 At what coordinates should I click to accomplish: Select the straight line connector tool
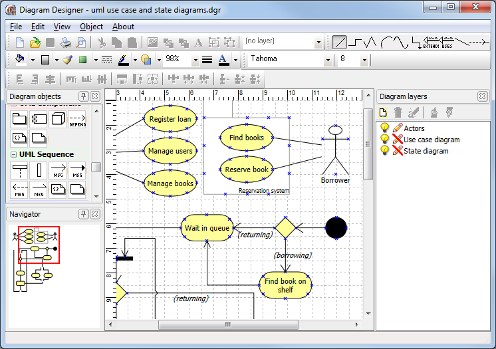coord(340,42)
